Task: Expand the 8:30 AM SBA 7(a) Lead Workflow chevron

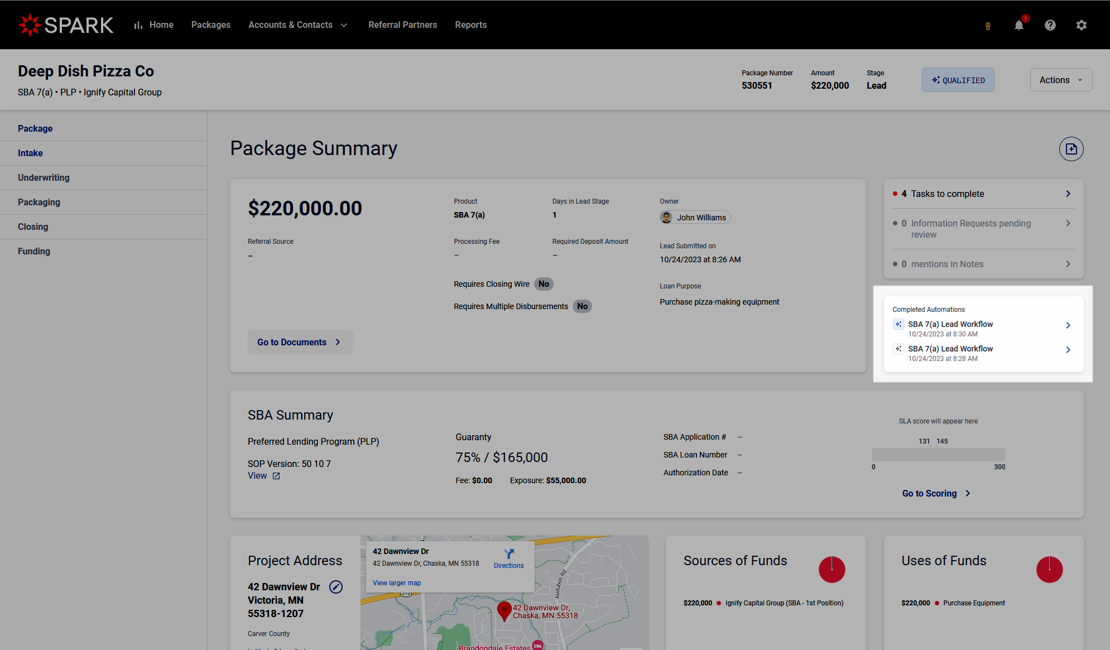Action: tap(1068, 325)
